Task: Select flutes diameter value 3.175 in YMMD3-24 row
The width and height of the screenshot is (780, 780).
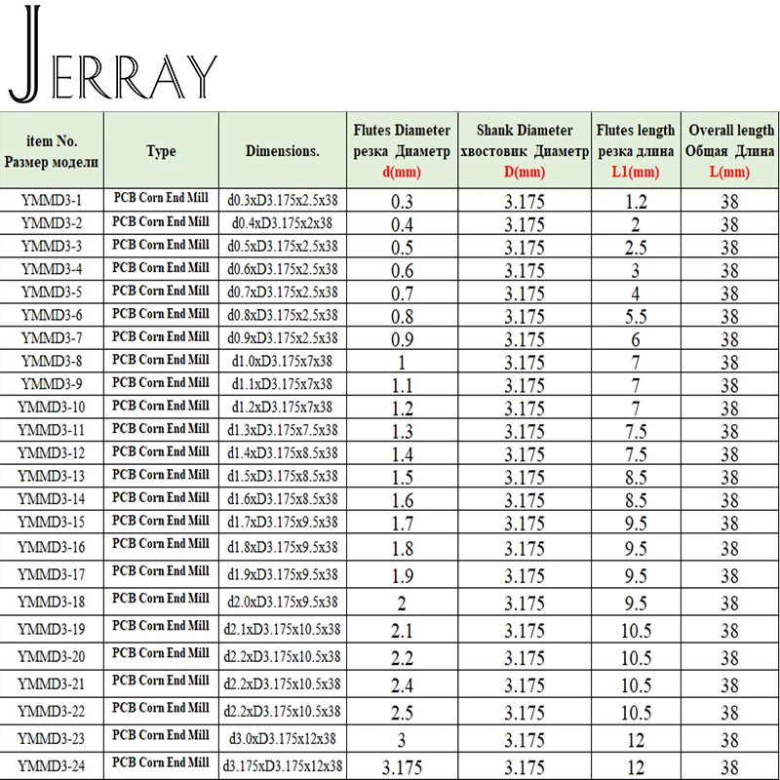Action: pos(402,767)
